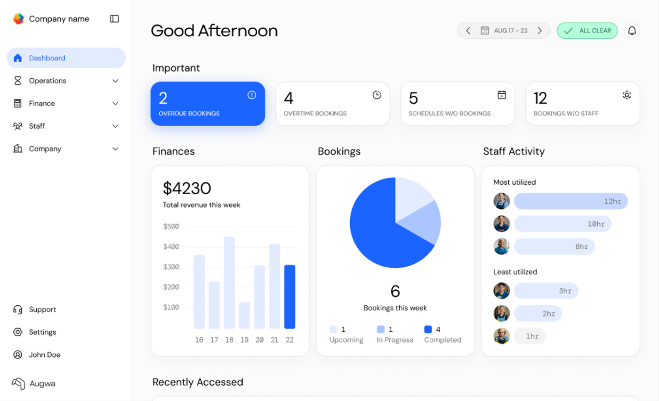Expand the Finance menu chevron
Viewport: 659px width, 401px height.
(x=115, y=103)
